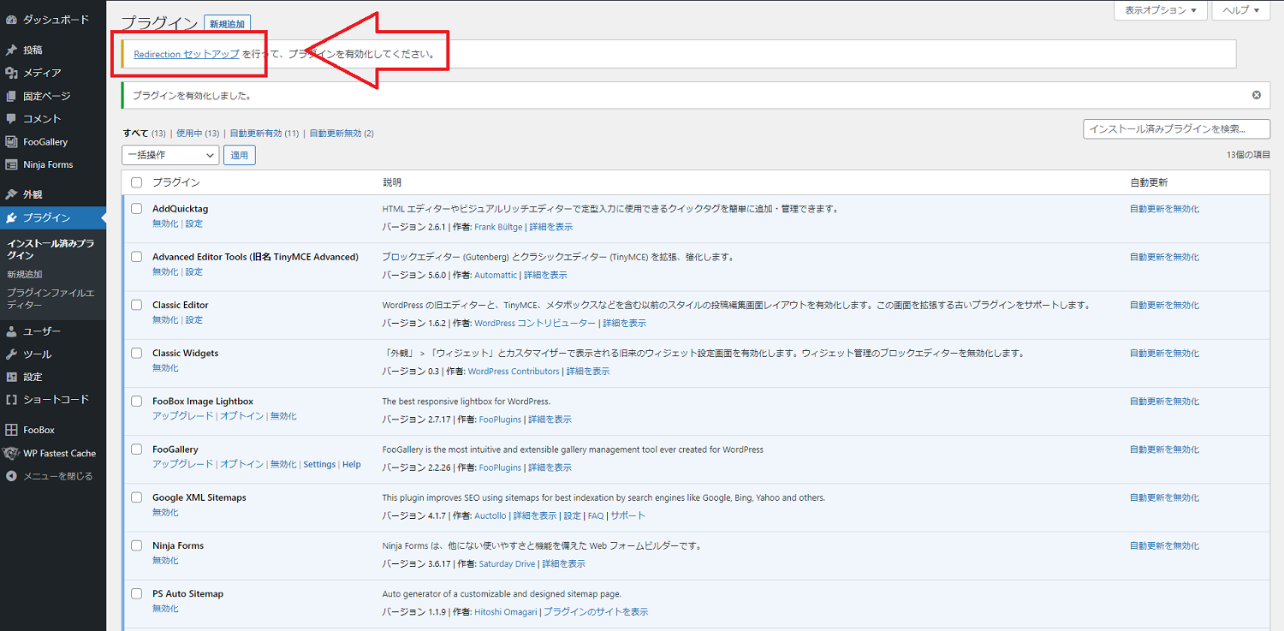Open the Redirection セットアップ link
Image resolution: width=1284 pixels, height=631 pixels.
click(x=187, y=54)
